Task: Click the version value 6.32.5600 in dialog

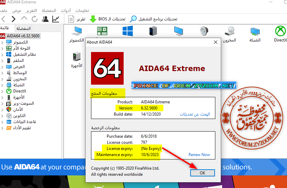Action: point(149,108)
